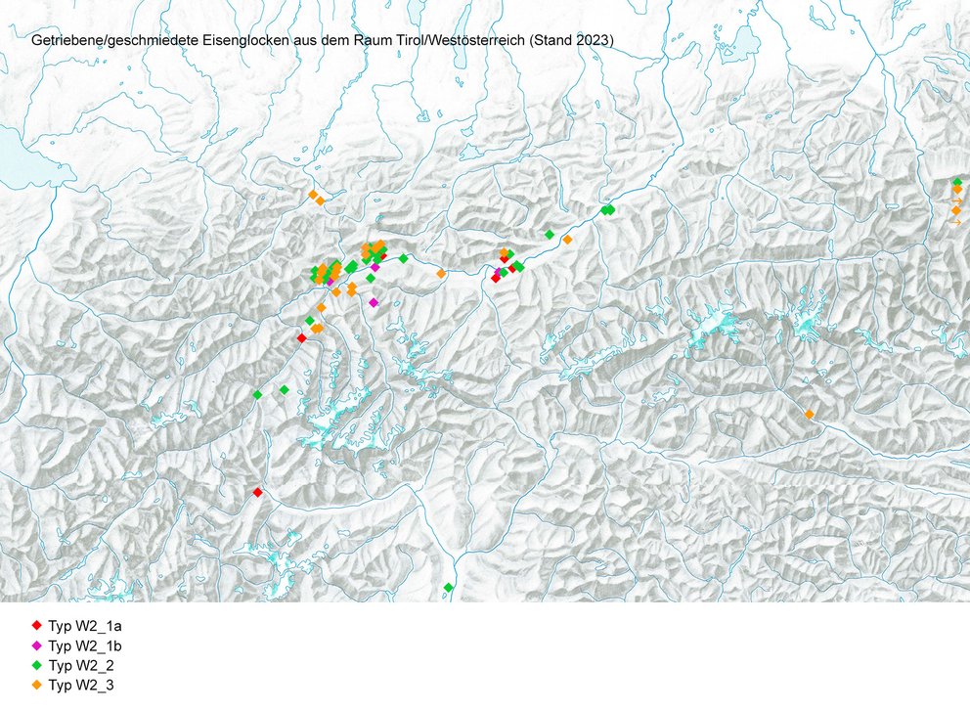Click the green marker pair furthest northeast along the river

pyautogui.click(x=607, y=209)
